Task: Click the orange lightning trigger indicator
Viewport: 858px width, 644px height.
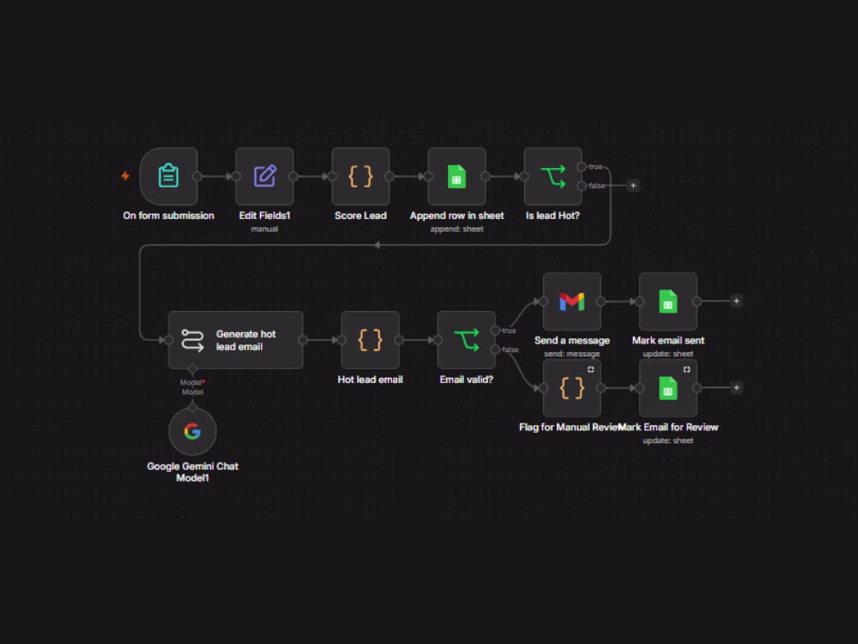Action: click(x=125, y=176)
